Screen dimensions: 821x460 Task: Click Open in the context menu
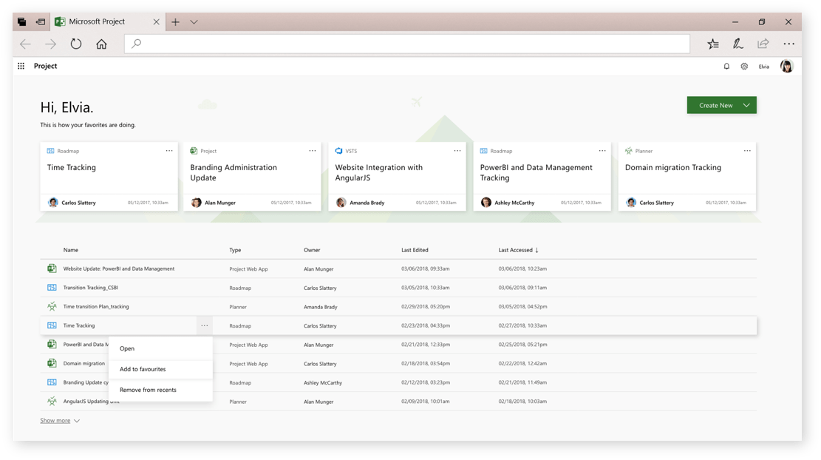(126, 348)
